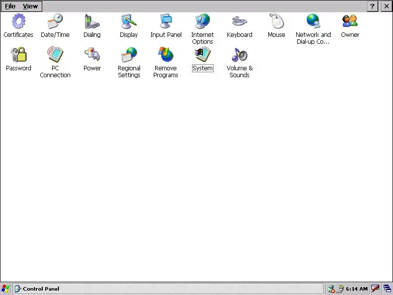
Task: Toggle the input panel pen icon
Action: [375, 289]
